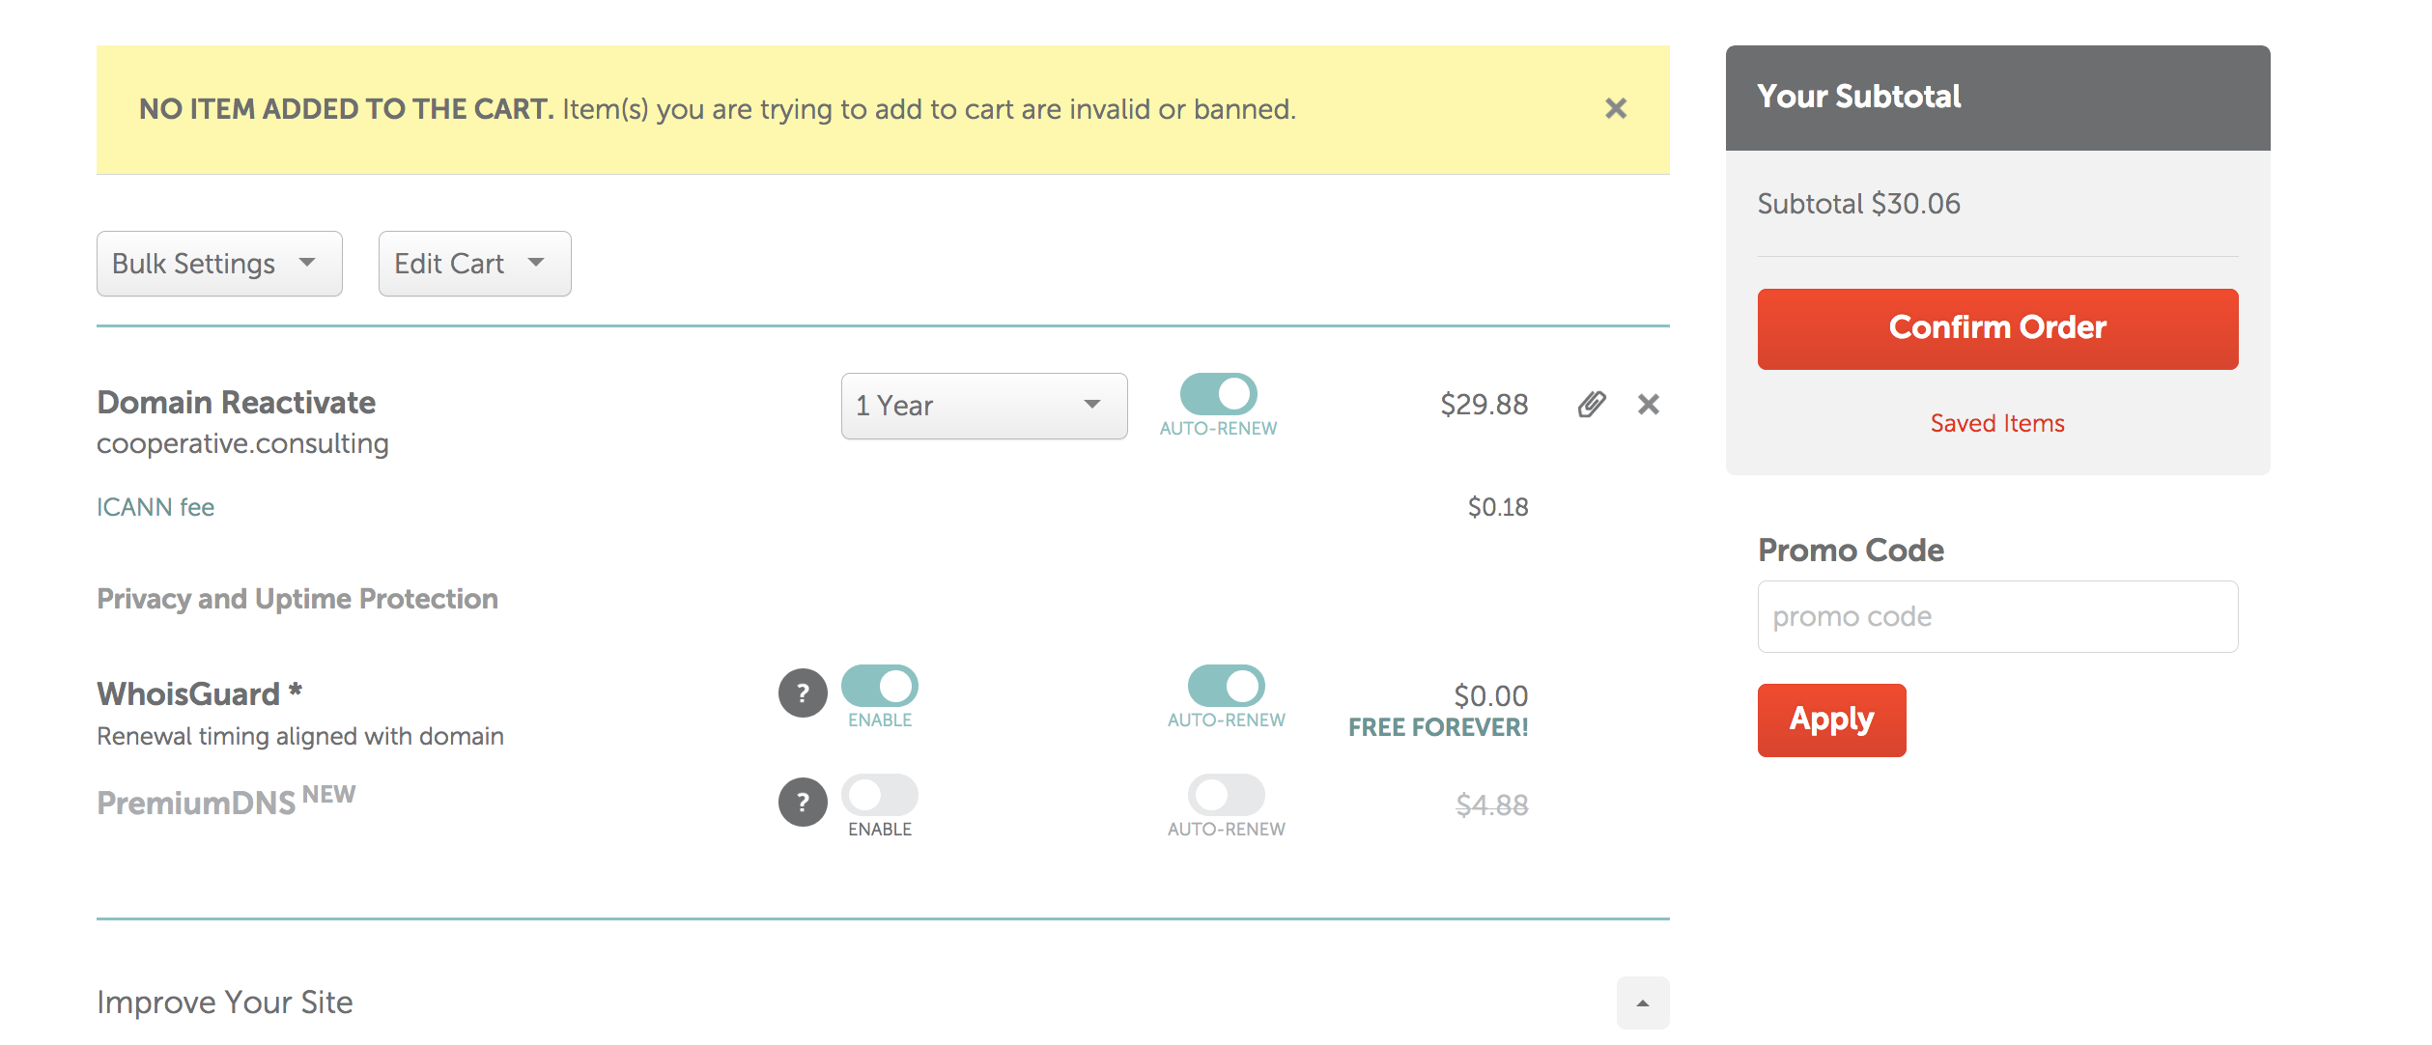
Task: Enable the PremiumDNS switch
Action: [879, 795]
